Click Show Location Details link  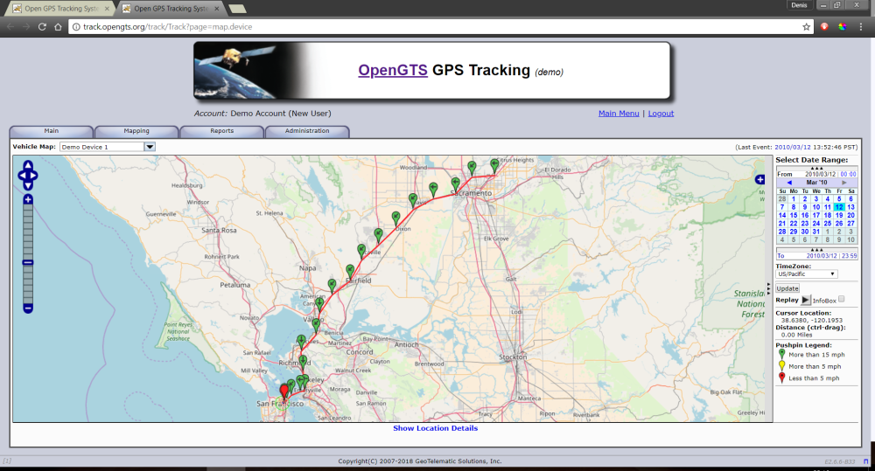coord(435,428)
